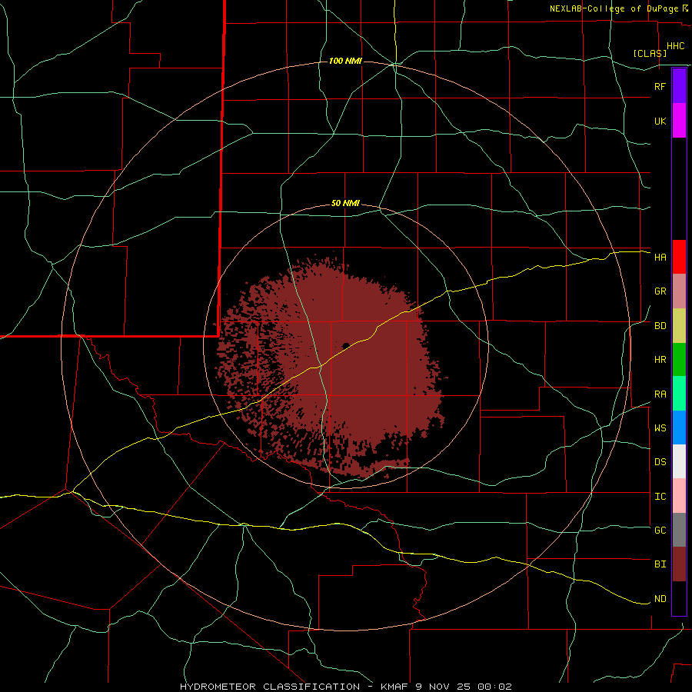Screen dimensions: 692x692
Task: Click the 50 NMI range ring label
Action: pyautogui.click(x=345, y=203)
